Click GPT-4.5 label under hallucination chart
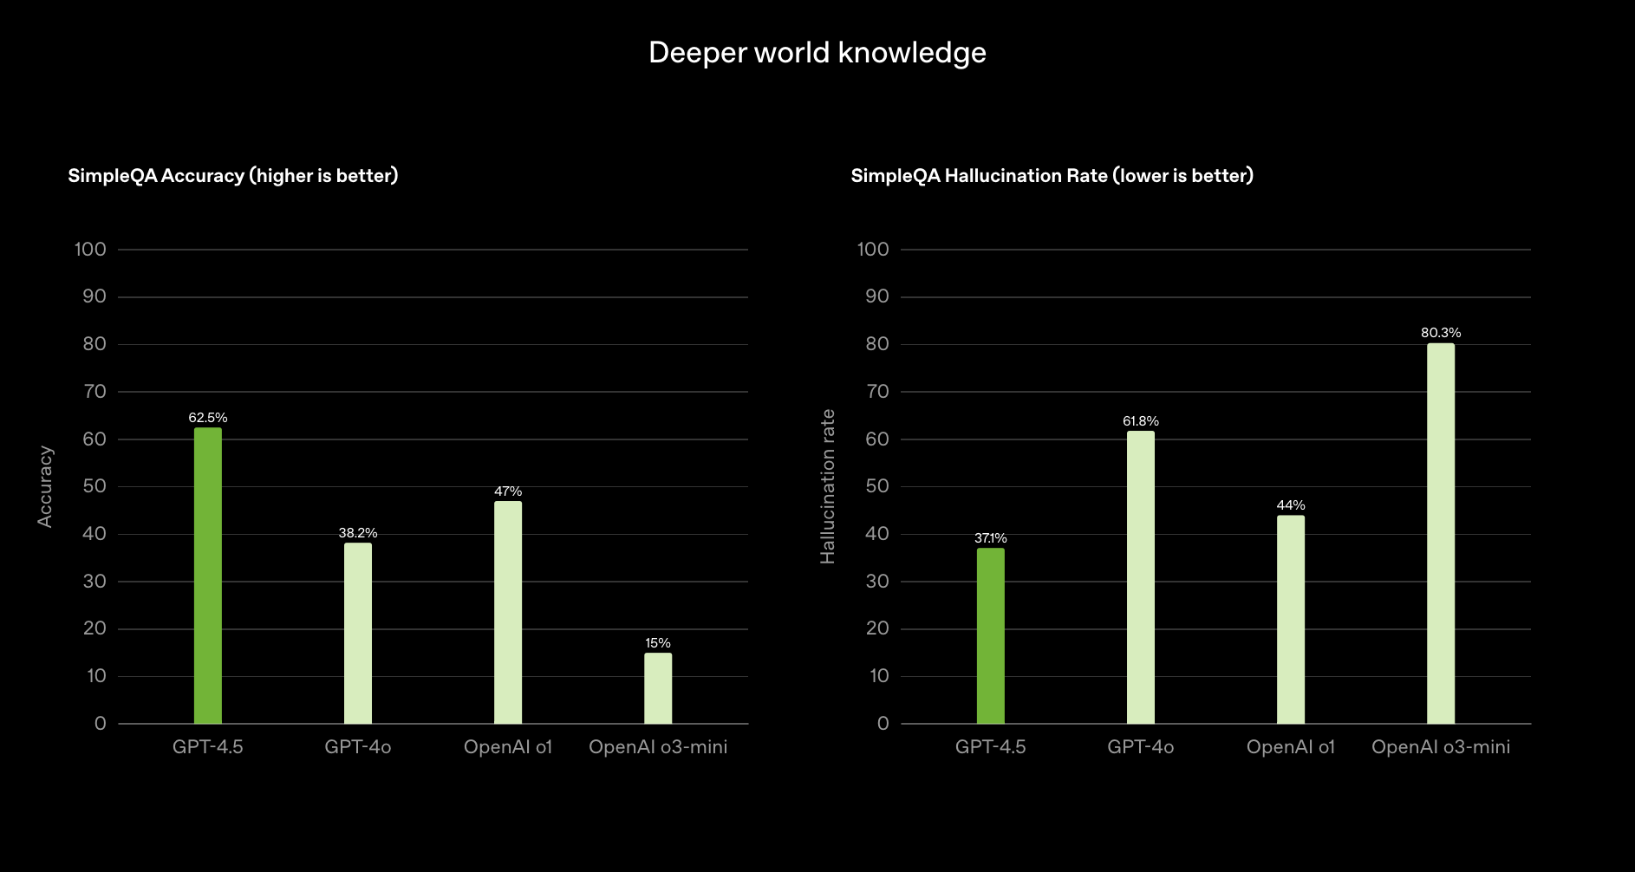This screenshot has width=1635, height=872. pos(991,747)
